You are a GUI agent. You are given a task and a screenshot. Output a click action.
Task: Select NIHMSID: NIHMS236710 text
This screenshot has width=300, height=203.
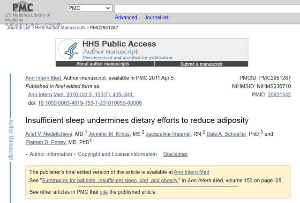[262, 87]
